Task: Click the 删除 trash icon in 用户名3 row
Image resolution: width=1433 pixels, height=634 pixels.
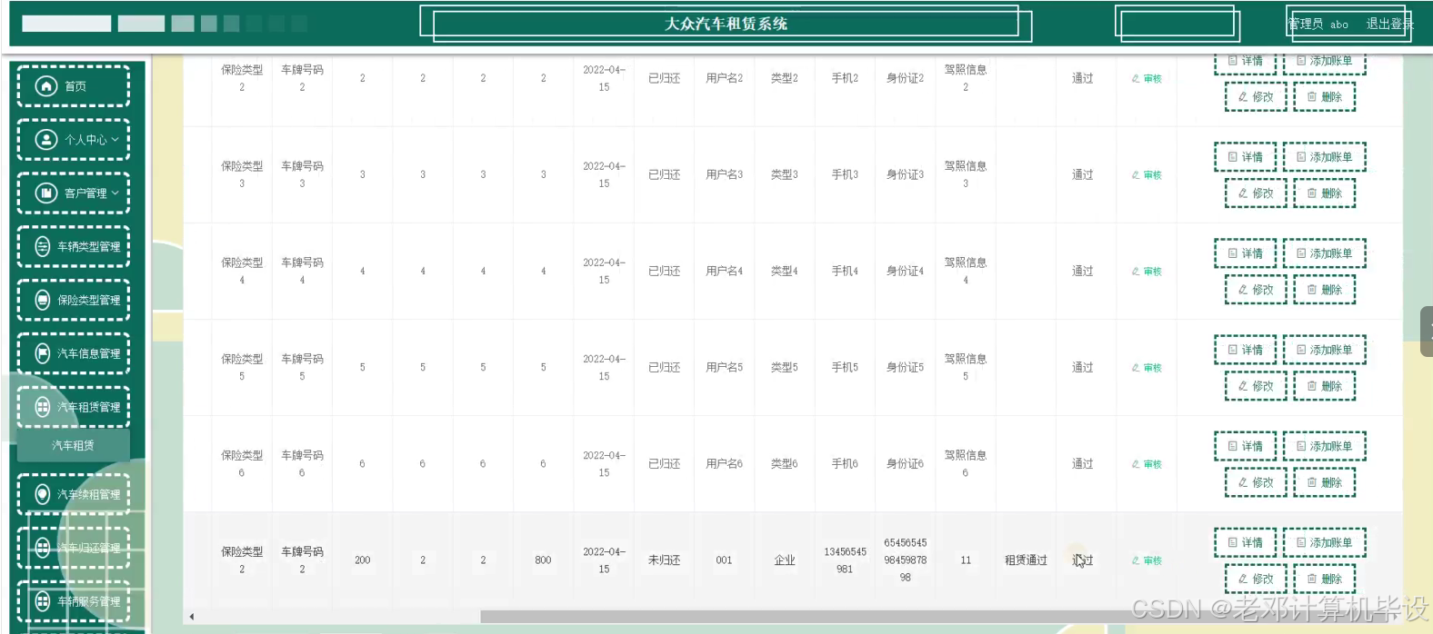Action: (x=1312, y=193)
